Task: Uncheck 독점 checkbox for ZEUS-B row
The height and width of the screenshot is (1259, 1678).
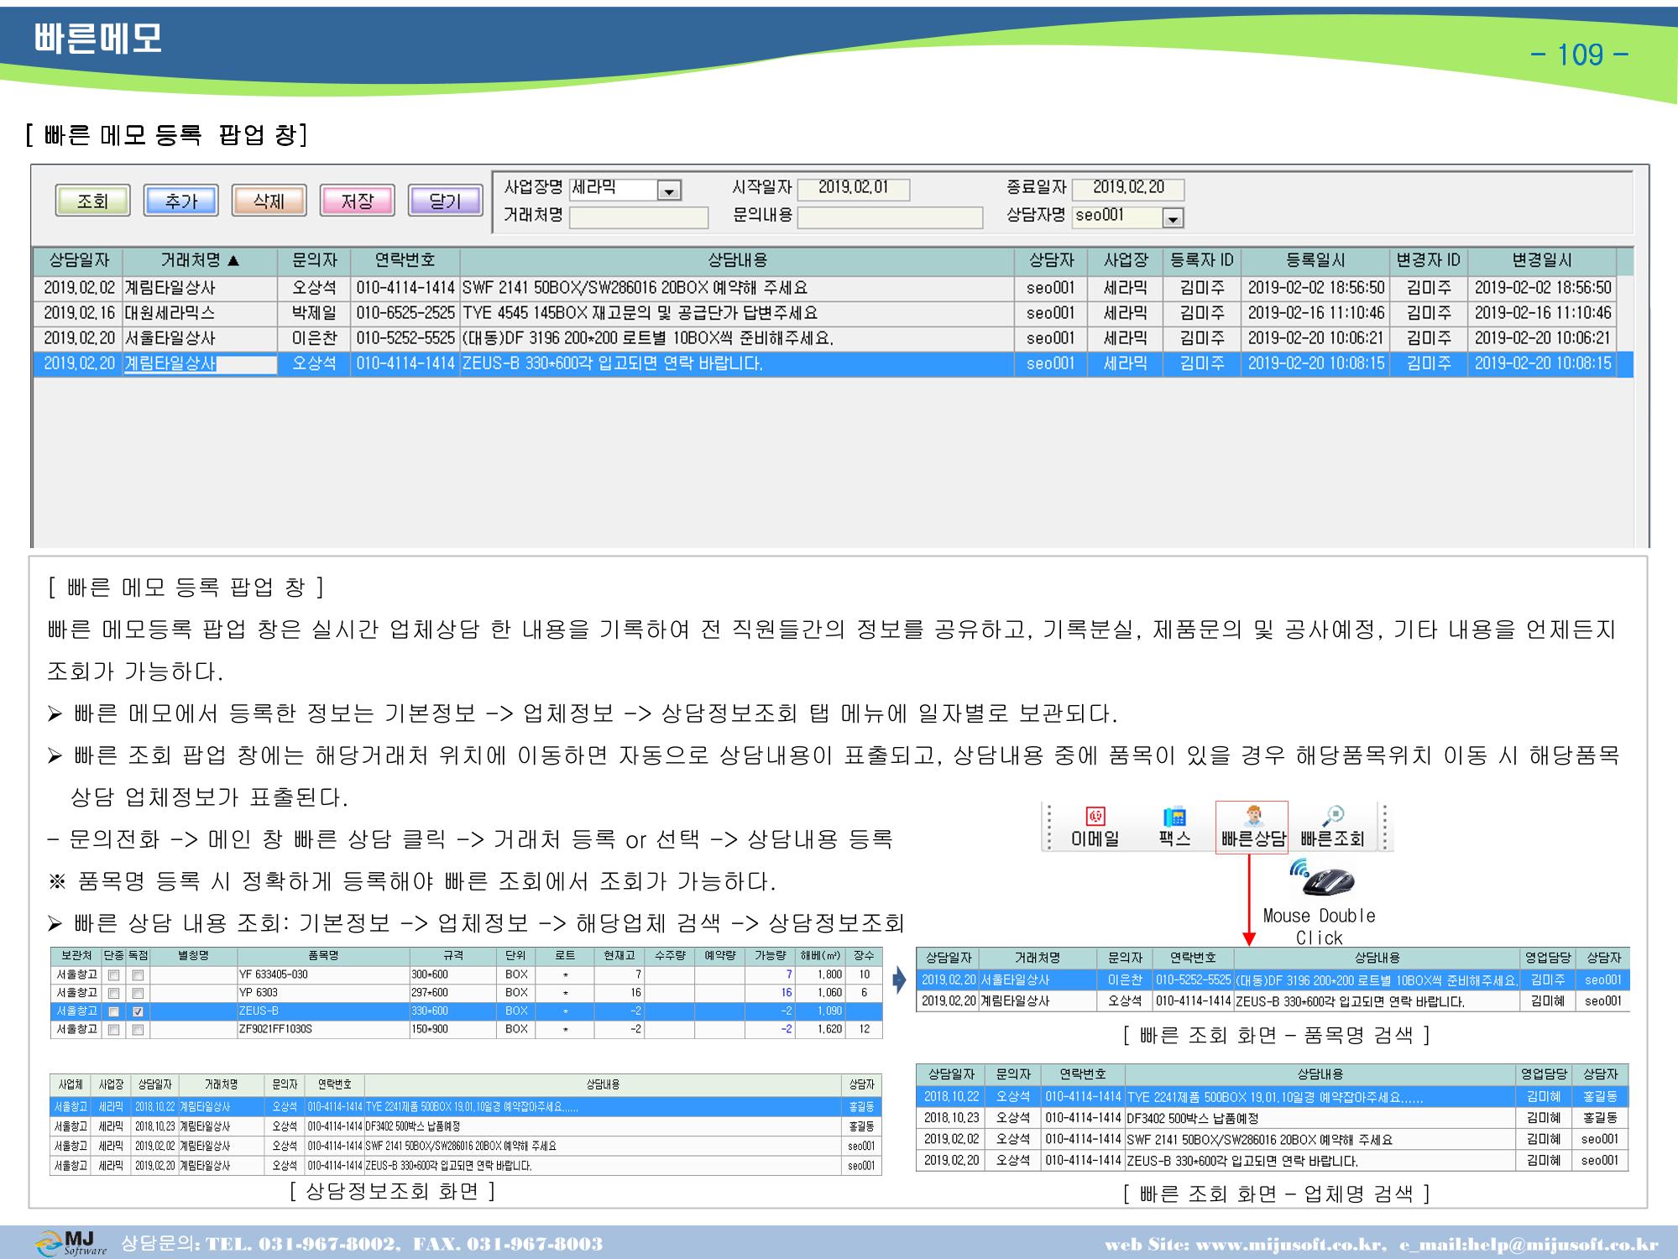Action: pyautogui.click(x=138, y=1011)
